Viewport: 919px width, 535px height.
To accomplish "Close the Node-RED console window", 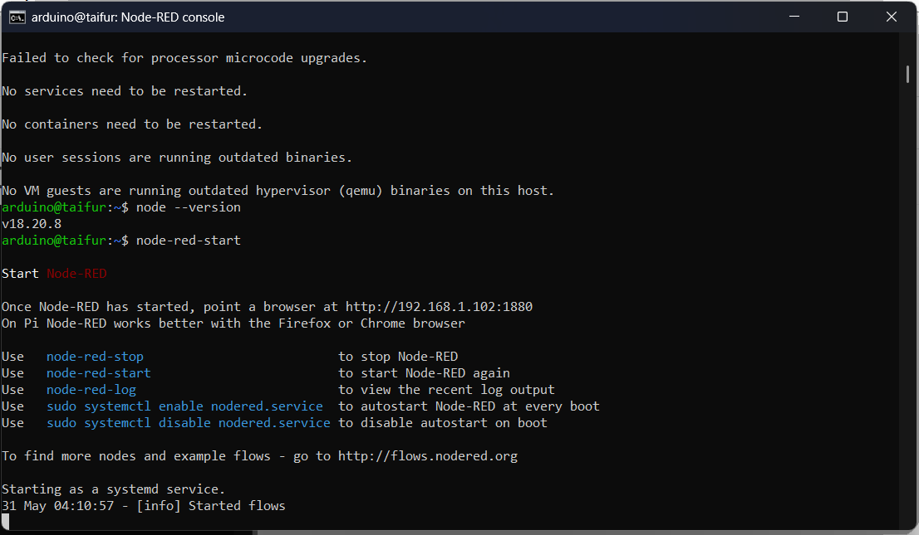I will pyautogui.click(x=892, y=17).
